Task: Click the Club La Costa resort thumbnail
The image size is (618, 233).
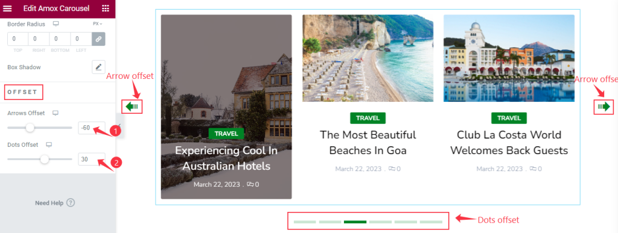Action: pos(509,58)
